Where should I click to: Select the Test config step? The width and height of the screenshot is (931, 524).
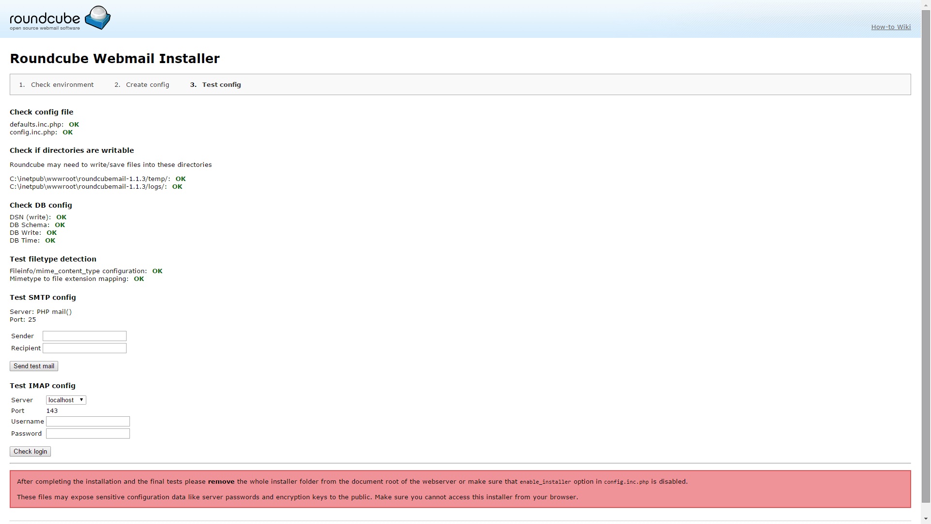pyautogui.click(x=221, y=85)
